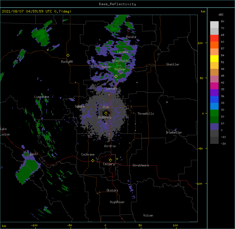Click the RedDeer city label
Image resolution: width=235 pixels, height=229 pixels.
tap(120, 69)
